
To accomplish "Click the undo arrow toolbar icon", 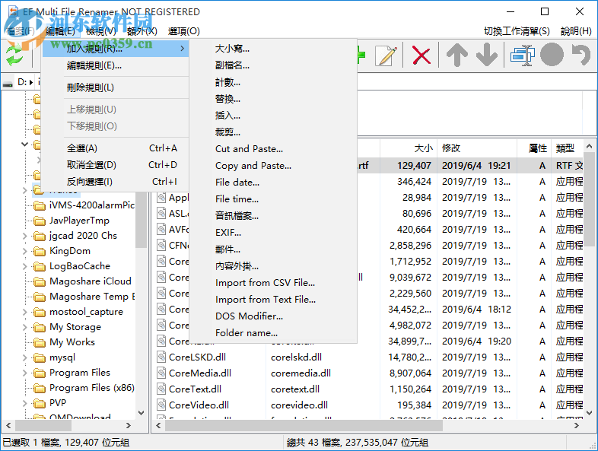I will [x=581, y=55].
